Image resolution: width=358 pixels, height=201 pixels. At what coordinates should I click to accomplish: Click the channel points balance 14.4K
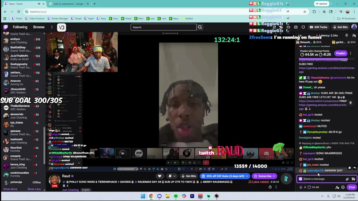[x=313, y=187]
